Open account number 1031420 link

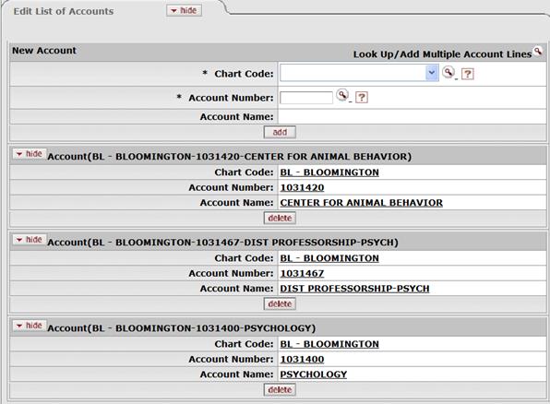(x=302, y=187)
